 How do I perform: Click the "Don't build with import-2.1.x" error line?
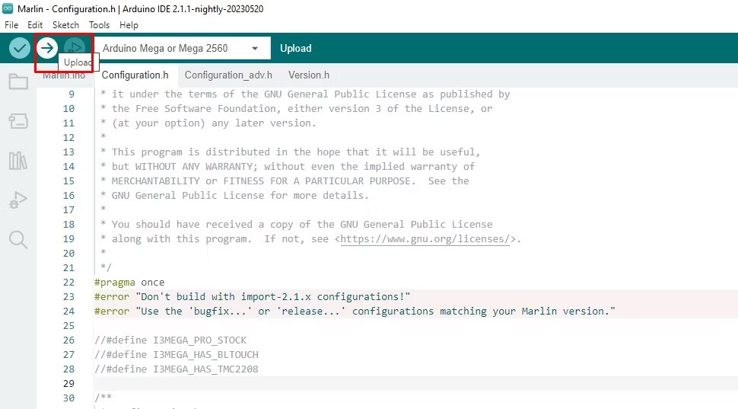click(253, 297)
